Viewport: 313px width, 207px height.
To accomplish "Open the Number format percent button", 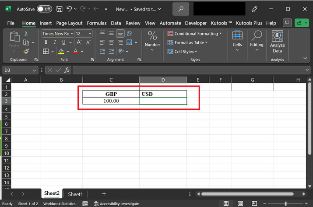I will [x=152, y=41].
